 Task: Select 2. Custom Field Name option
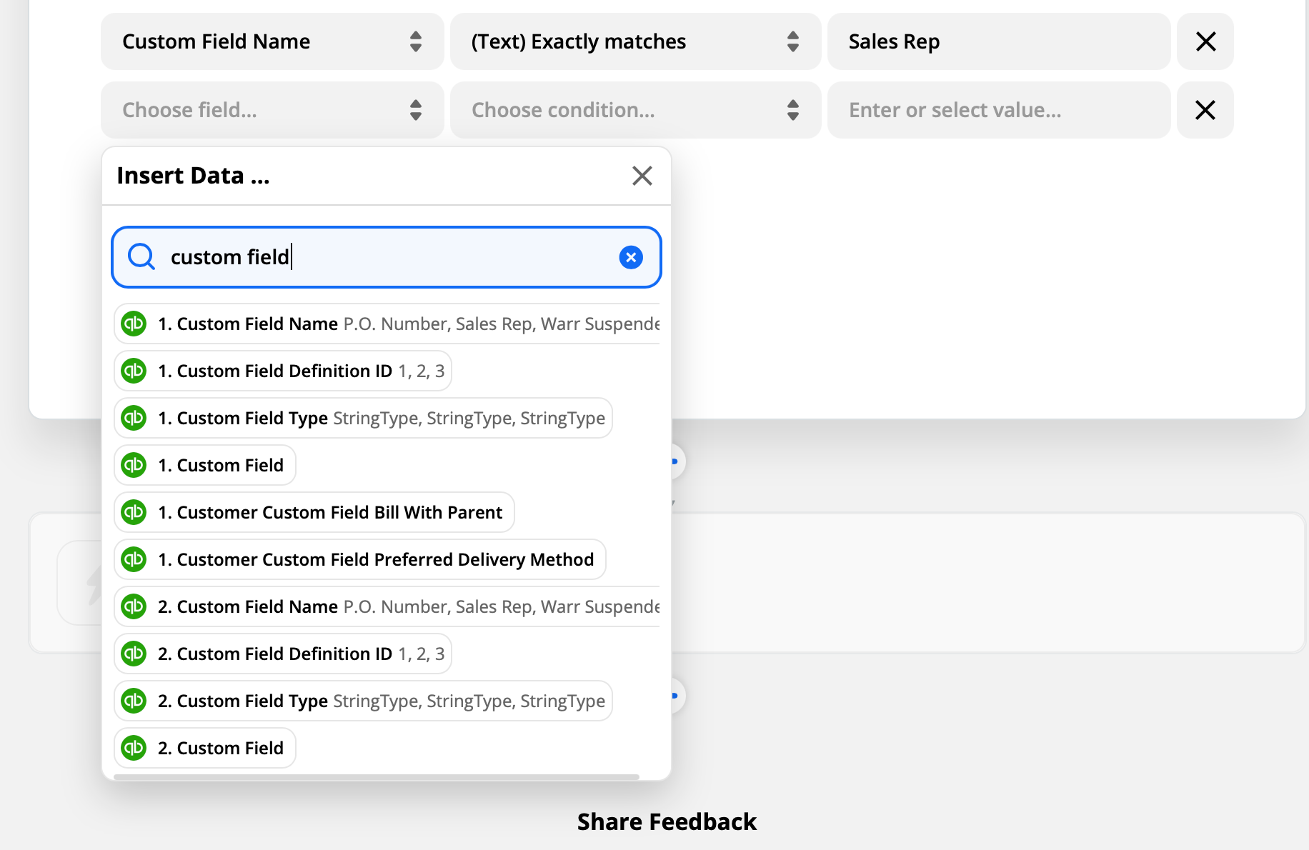(x=387, y=606)
